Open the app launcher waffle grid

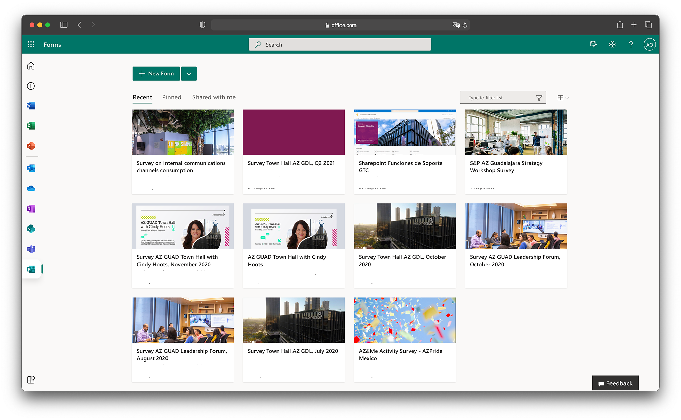pos(31,45)
